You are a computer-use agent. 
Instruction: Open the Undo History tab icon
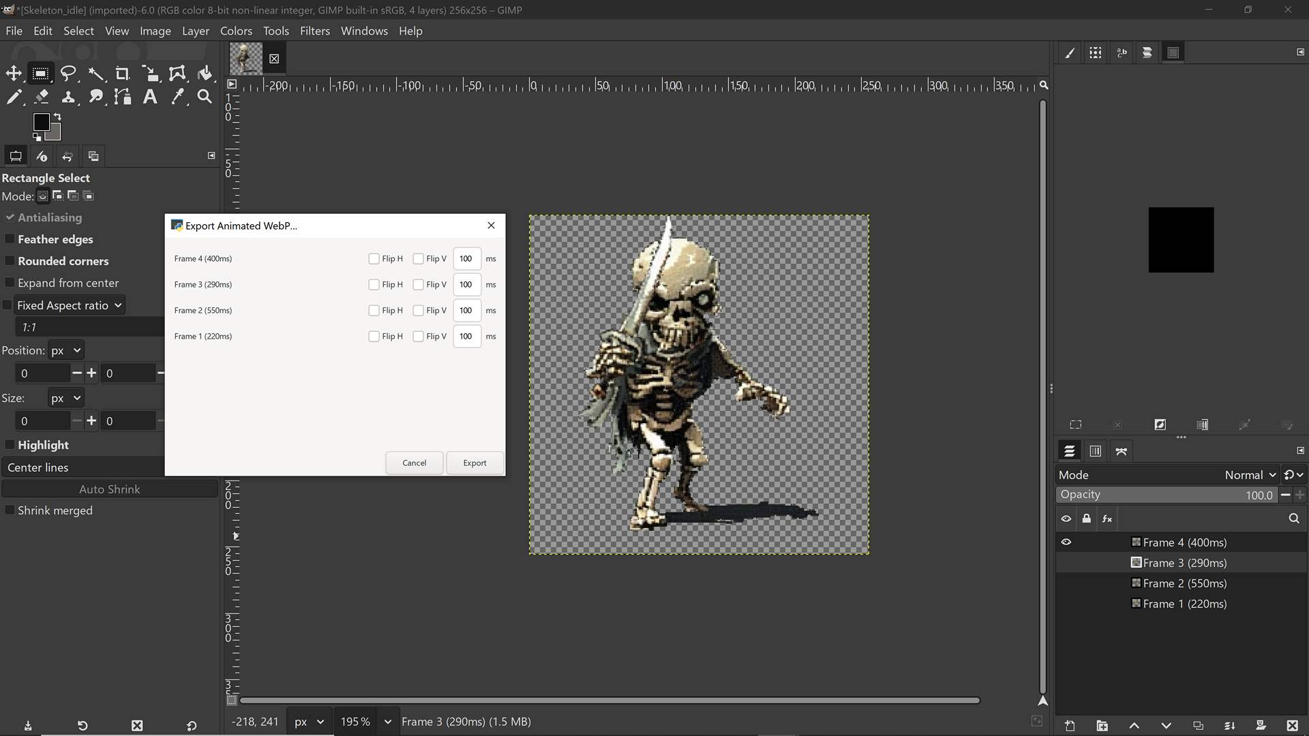[x=67, y=156]
